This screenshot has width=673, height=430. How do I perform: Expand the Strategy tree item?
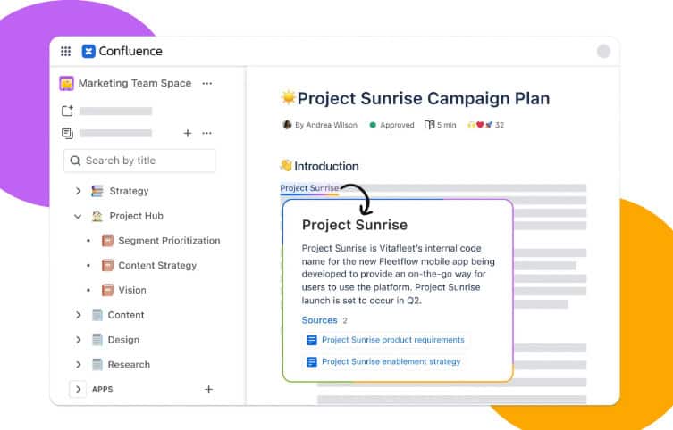(x=78, y=191)
